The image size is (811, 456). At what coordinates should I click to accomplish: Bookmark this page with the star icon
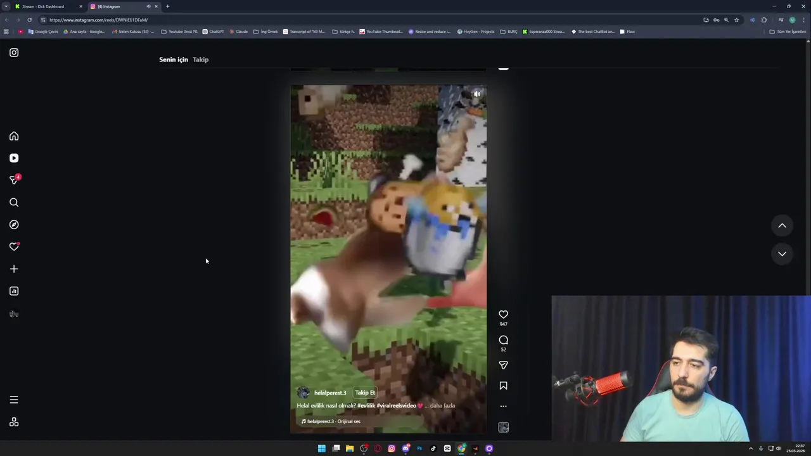click(x=736, y=20)
